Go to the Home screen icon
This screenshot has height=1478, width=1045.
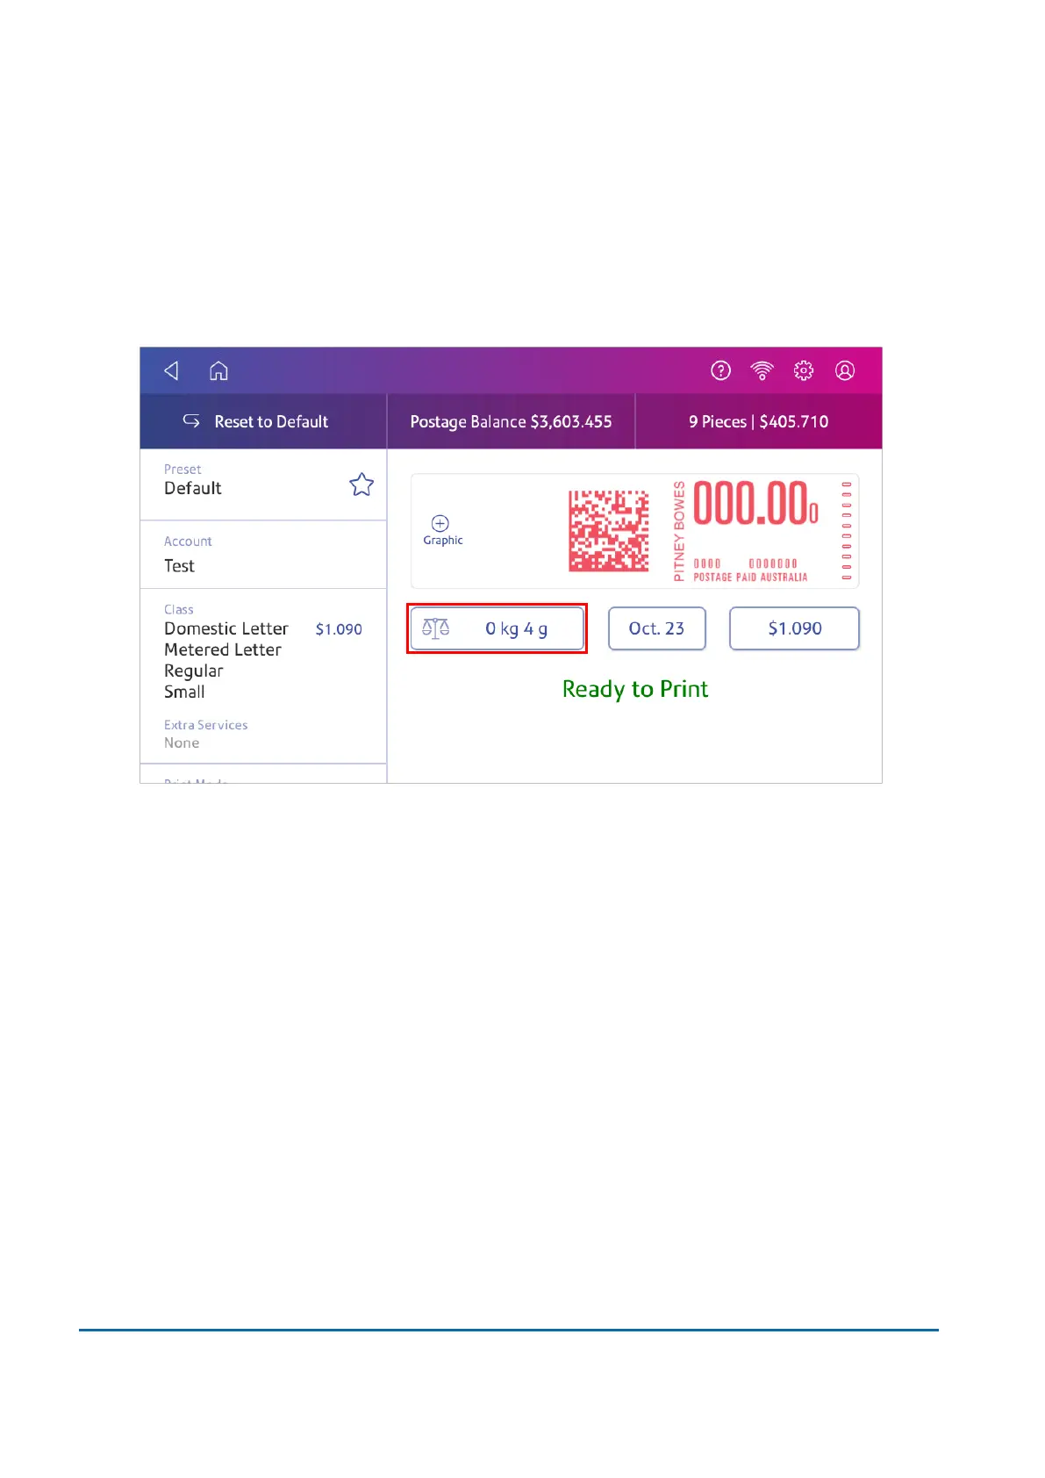(218, 371)
